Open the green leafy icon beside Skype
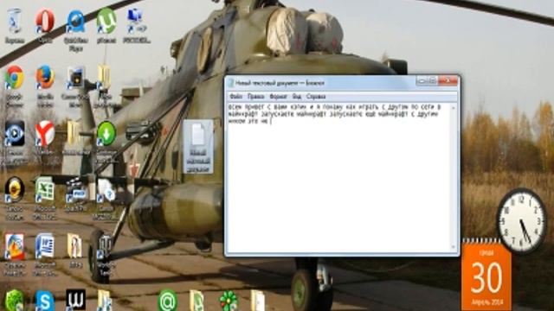This screenshot has height=311, width=554. (x=14, y=300)
